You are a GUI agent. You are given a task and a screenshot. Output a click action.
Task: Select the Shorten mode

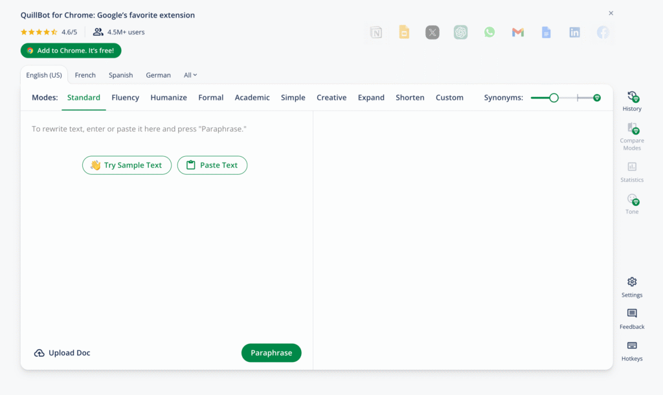pyautogui.click(x=410, y=97)
